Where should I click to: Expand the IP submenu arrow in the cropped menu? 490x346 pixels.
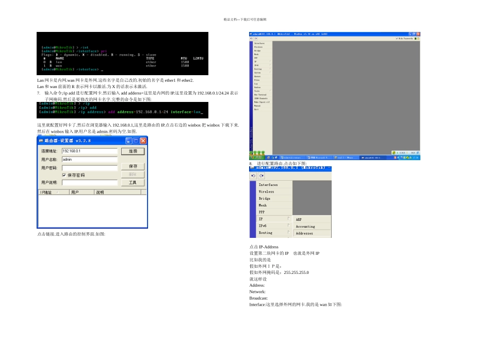[x=289, y=218]
